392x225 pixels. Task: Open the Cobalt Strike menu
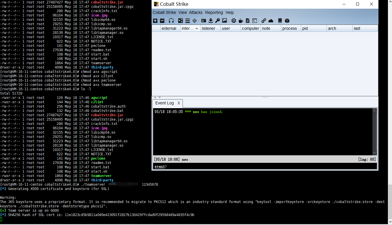click(x=164, y=12)
